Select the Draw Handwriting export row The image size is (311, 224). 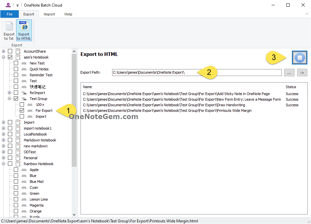pyautogui.click(x=194, y=105)
